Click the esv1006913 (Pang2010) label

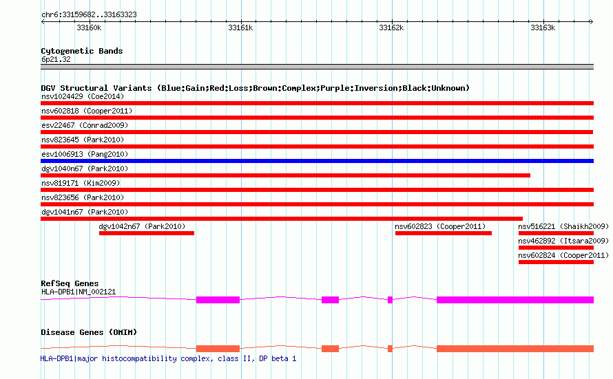(x=85, y=154)
